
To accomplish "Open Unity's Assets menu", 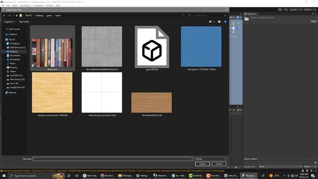I will (x=15, y=5).
